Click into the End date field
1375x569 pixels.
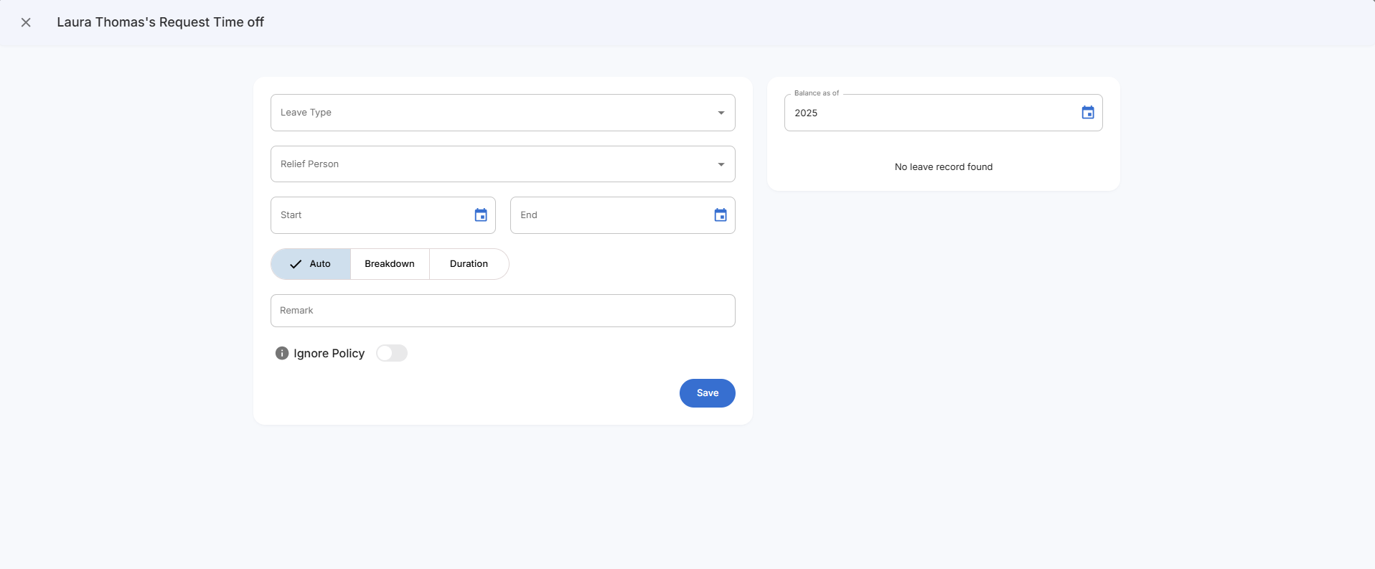pyautogui.click(x=610, y=215)
